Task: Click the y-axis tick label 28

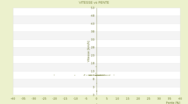Action: tap(93, 48)
